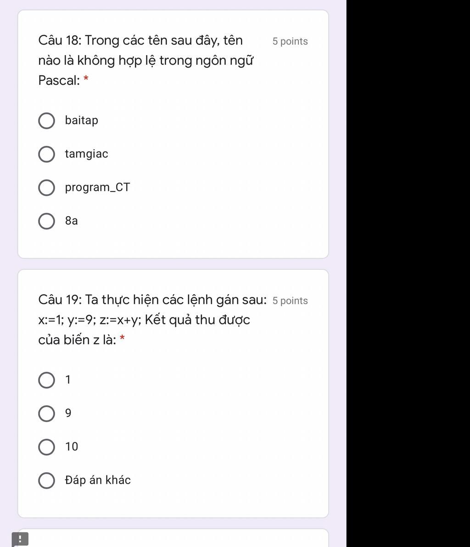Click the report problem exclamation icon

[x=20, y=539]
